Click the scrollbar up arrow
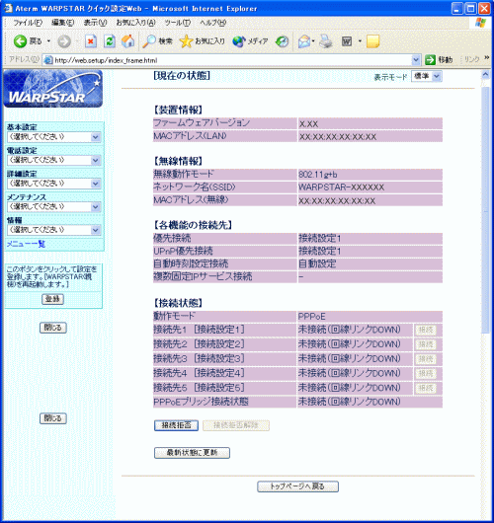Viewport: 494px width, 523px height. (x=486, y=75)
